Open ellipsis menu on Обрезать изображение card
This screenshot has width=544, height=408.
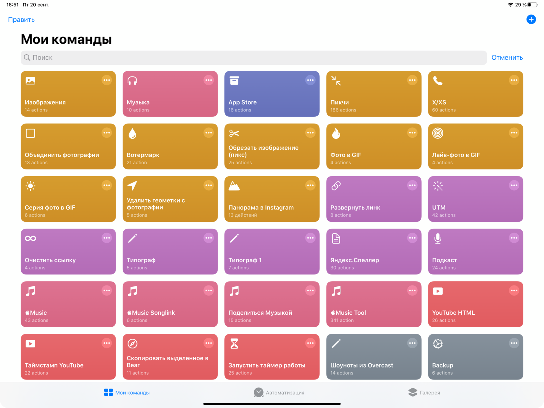tap(310, 133)
